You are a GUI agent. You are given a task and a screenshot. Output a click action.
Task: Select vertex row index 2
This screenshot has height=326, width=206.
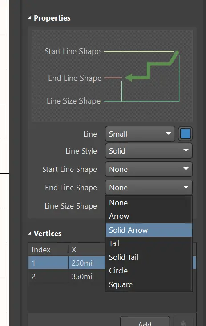point(67,276)
